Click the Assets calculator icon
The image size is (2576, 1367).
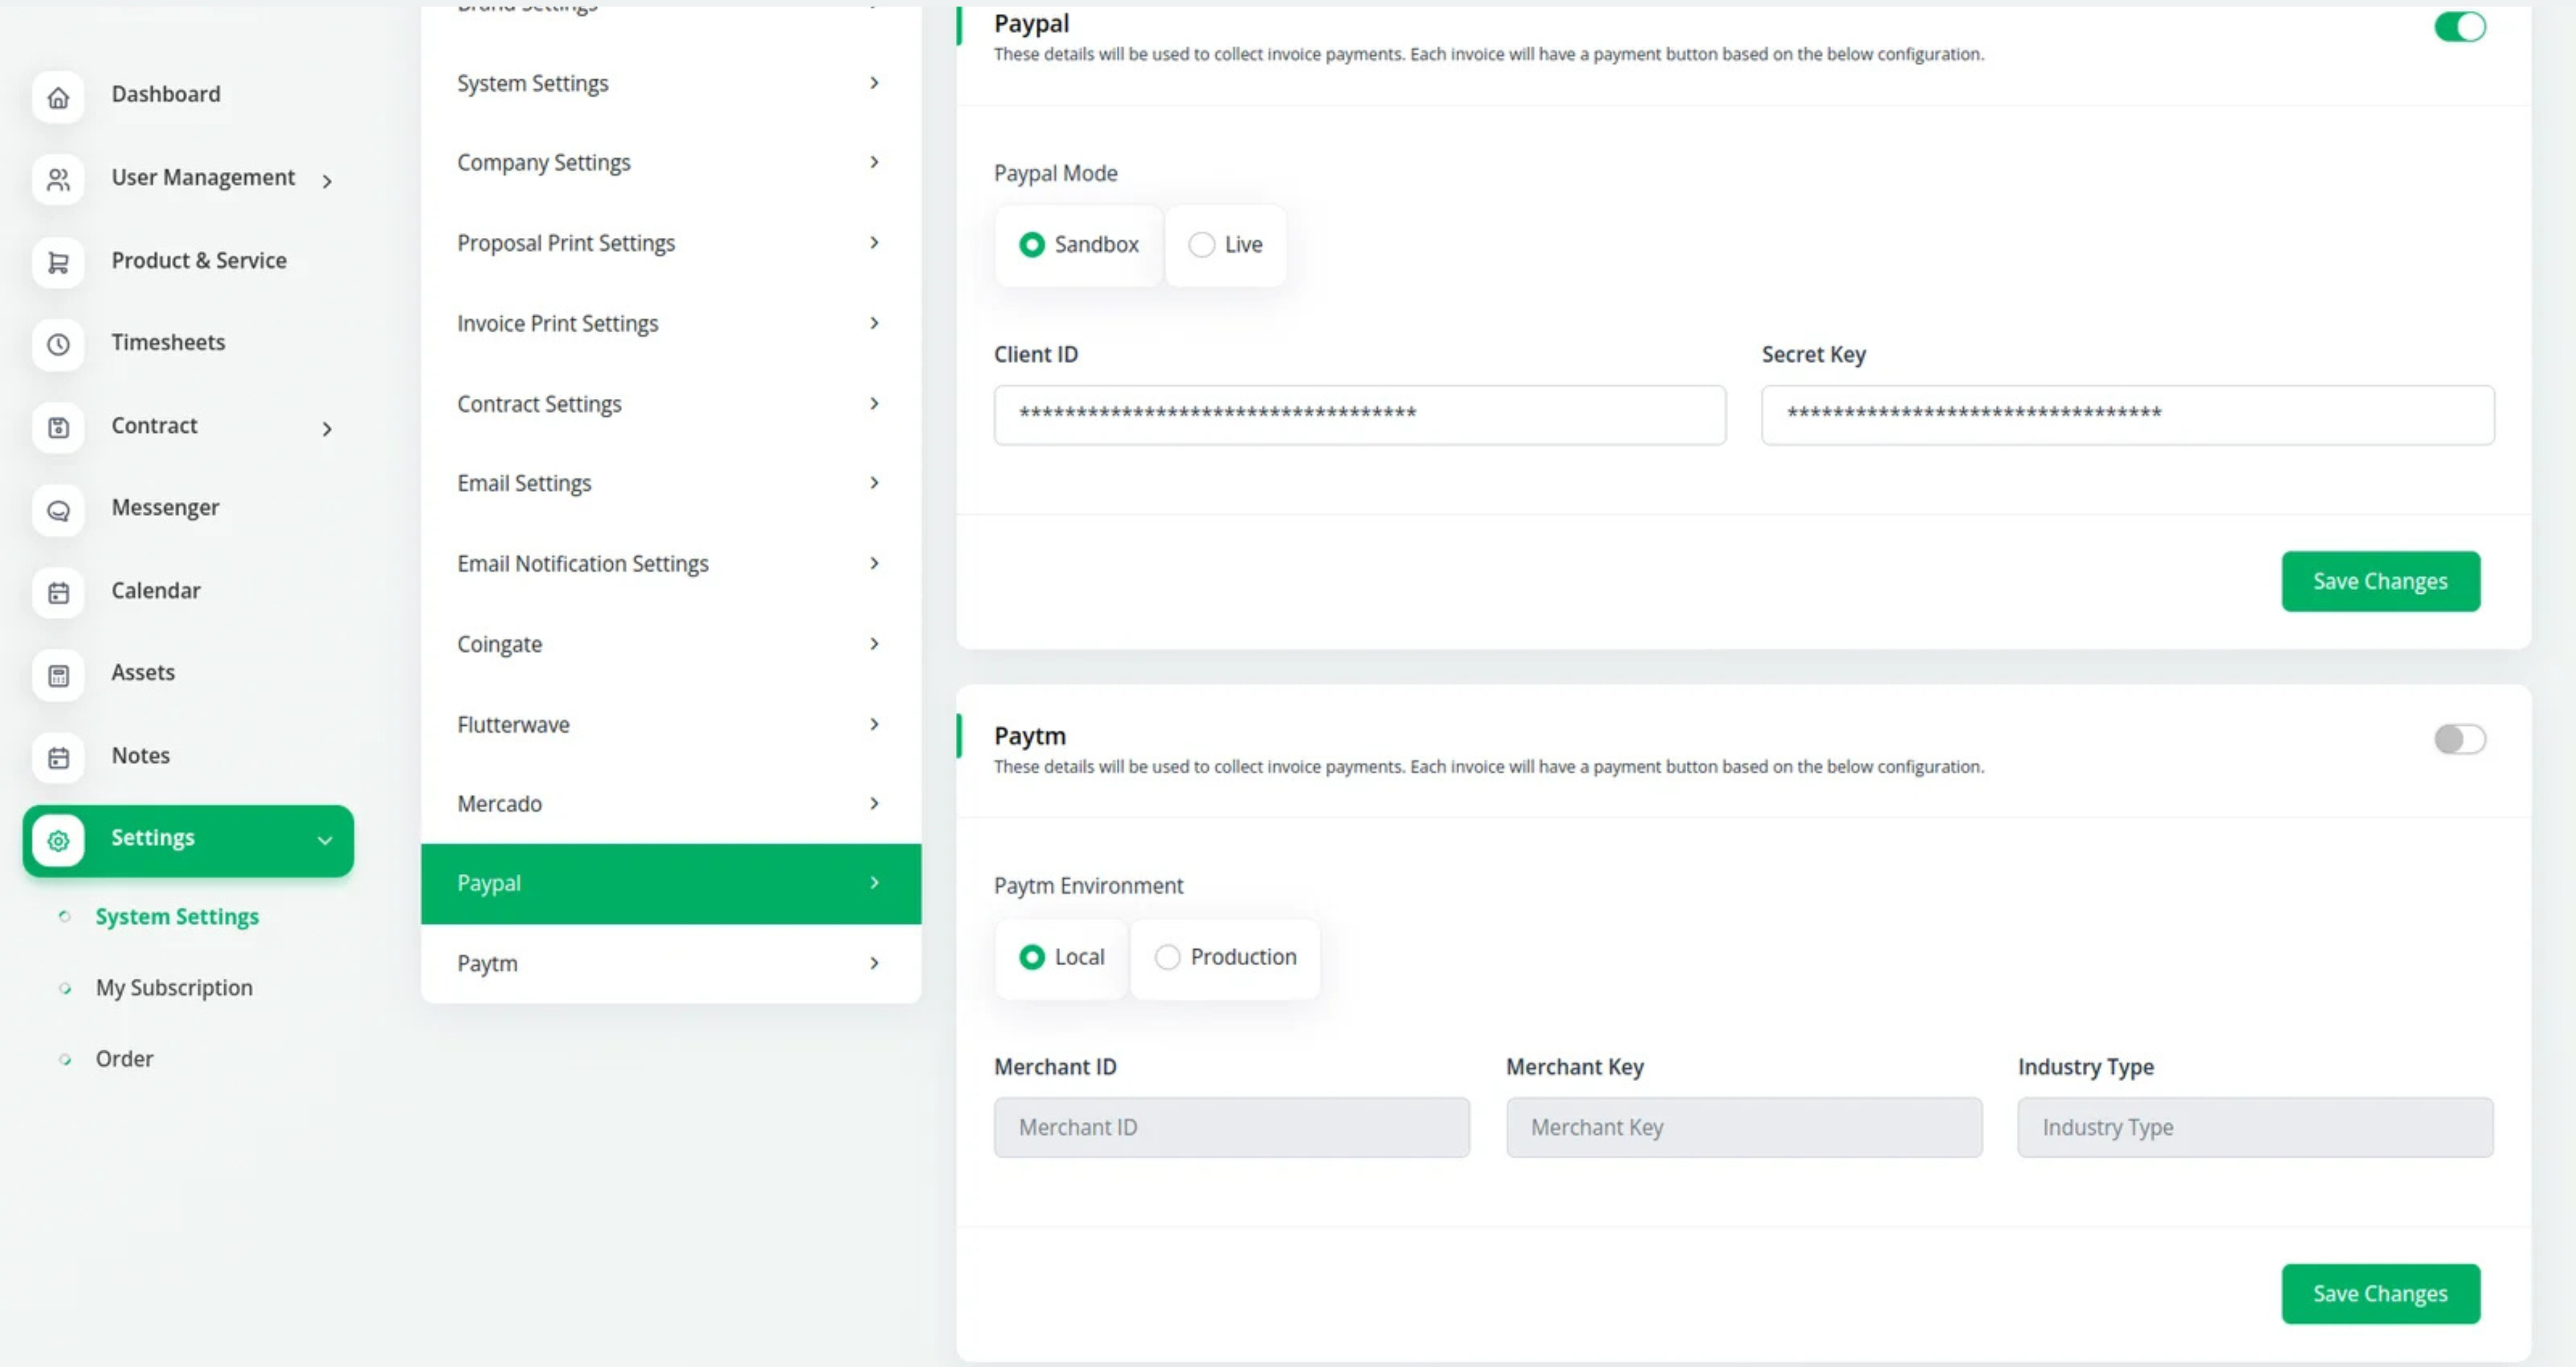58,676
